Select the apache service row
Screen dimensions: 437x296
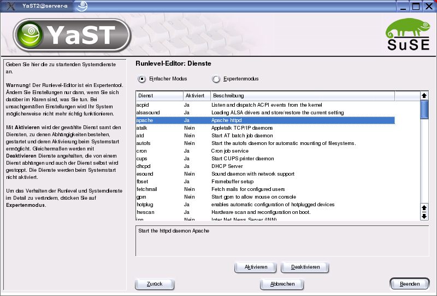265,120
